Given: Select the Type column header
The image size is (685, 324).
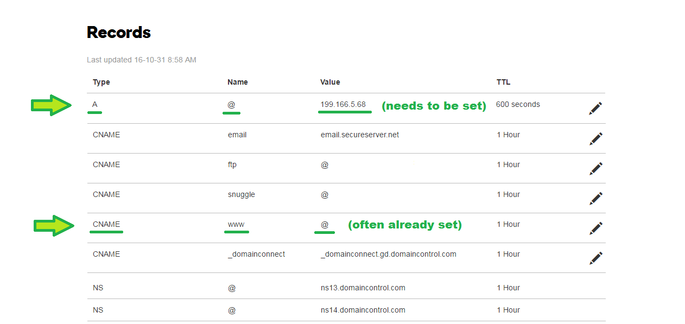Looking at the screenshot, I should pos(102,82).
